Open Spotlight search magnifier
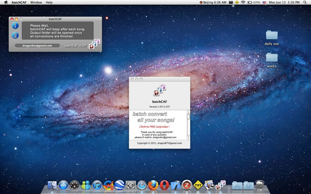311x194 pixels. click(x=305, y=2)
